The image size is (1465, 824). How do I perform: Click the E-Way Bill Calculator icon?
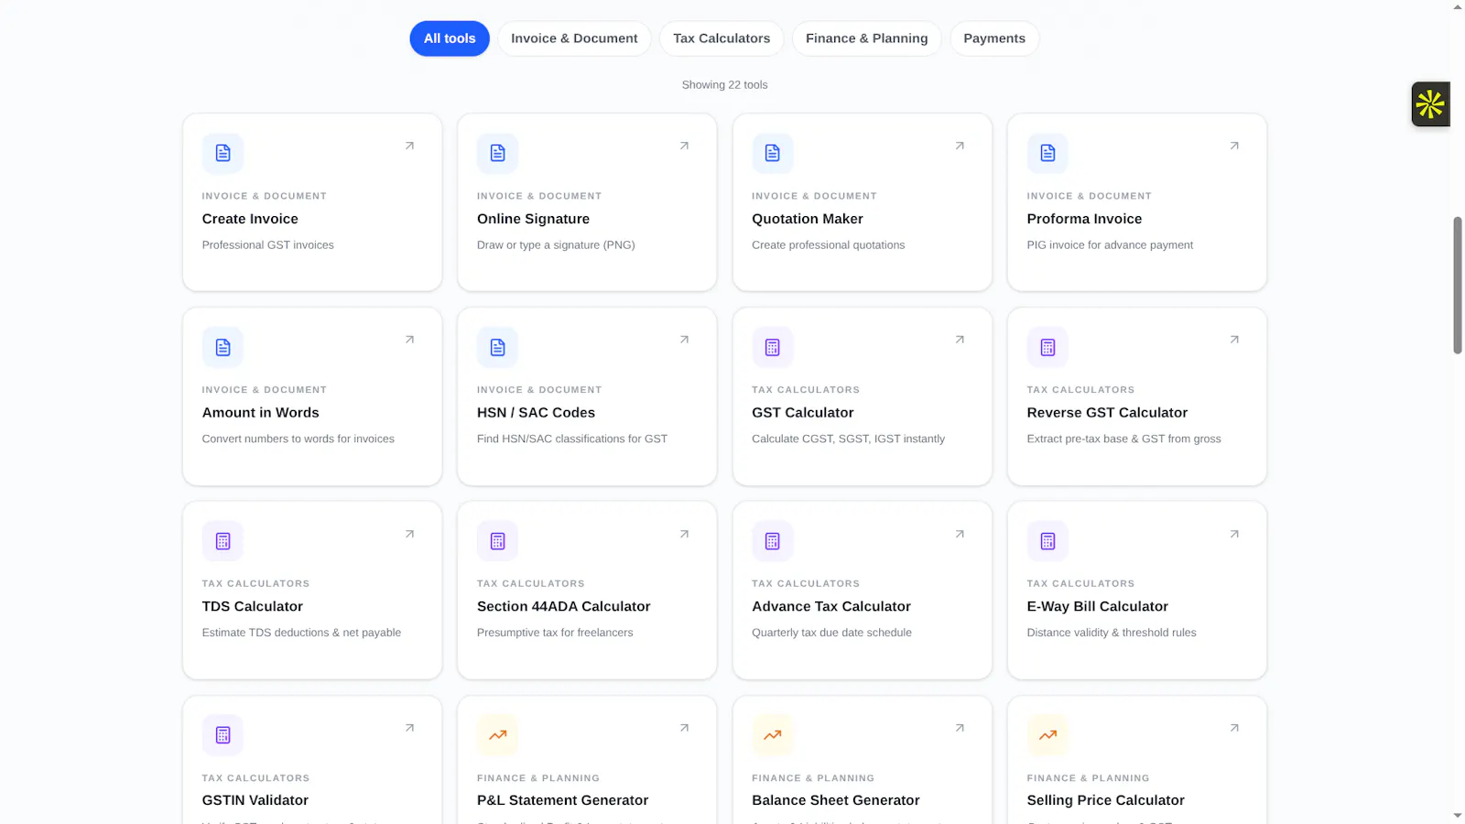[1047, 541]
